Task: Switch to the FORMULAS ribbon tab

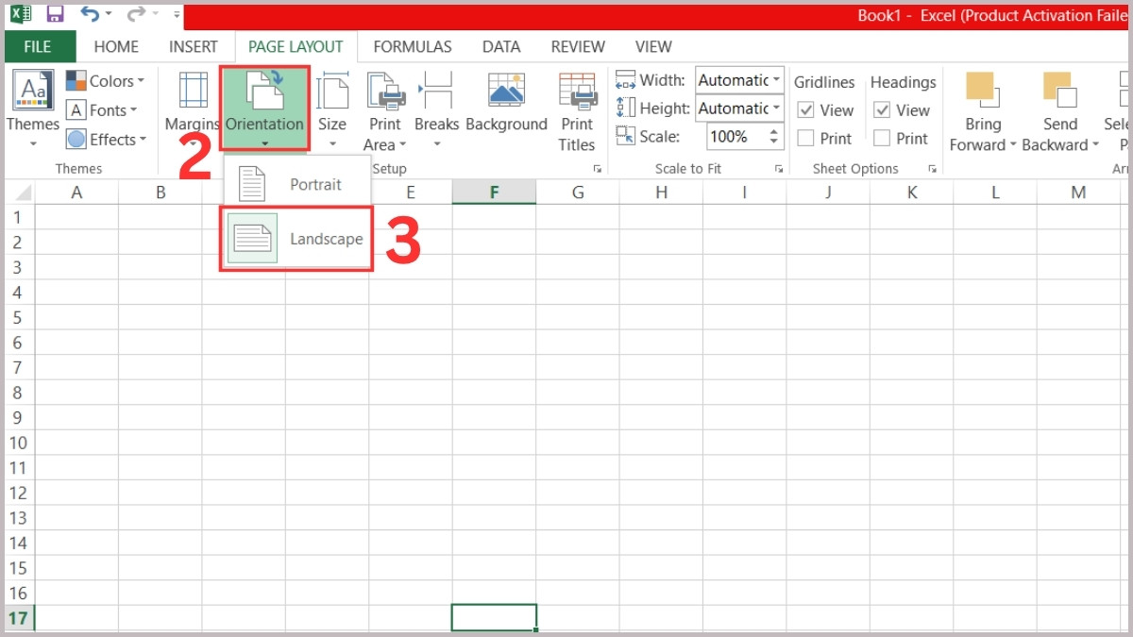Action: click(413, 46)
